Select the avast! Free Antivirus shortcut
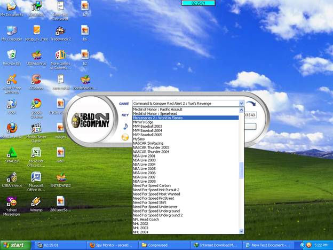This screenshot has width=333, height=250. [12, 84]
